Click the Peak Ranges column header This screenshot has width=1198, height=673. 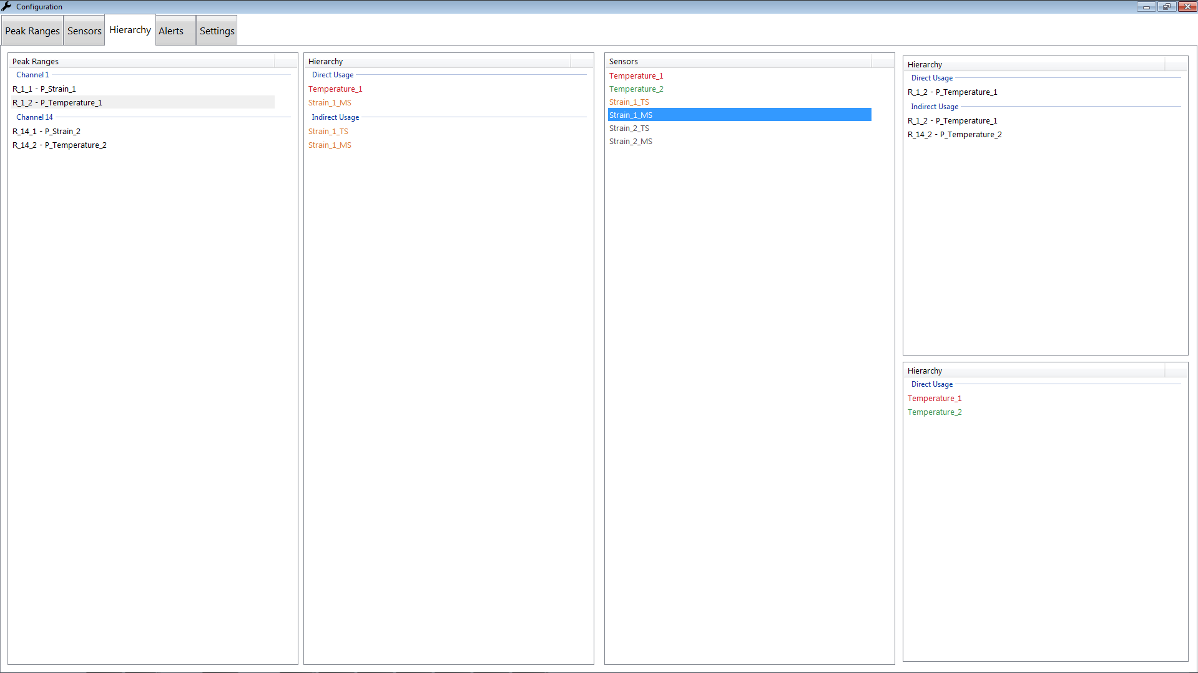pos(142,61)
